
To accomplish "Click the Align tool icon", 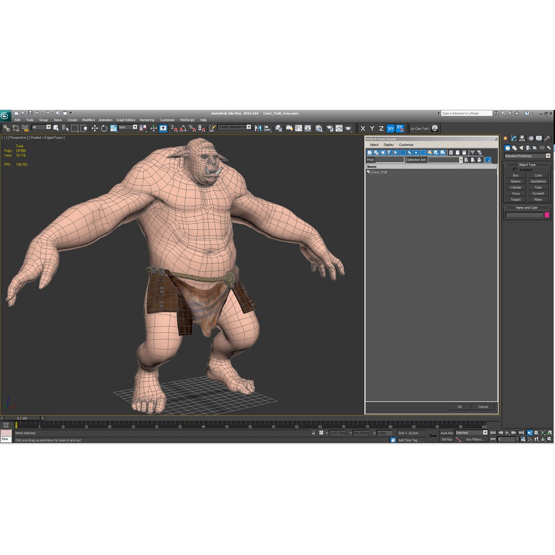I will pos(267,128).
